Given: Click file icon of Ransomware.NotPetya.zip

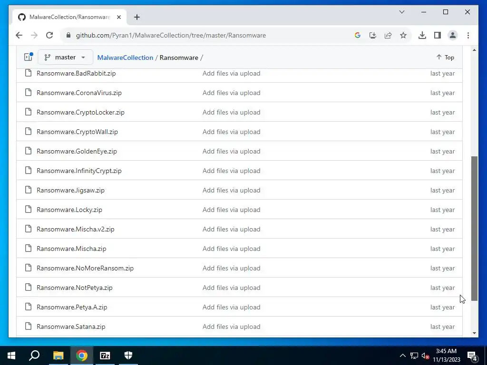Looking at the screenshot, I should coord(28,287).
